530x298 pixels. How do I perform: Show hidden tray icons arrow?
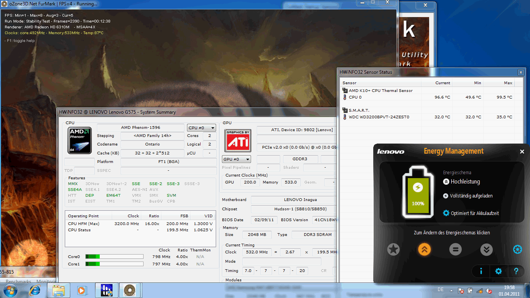(452, 290)
